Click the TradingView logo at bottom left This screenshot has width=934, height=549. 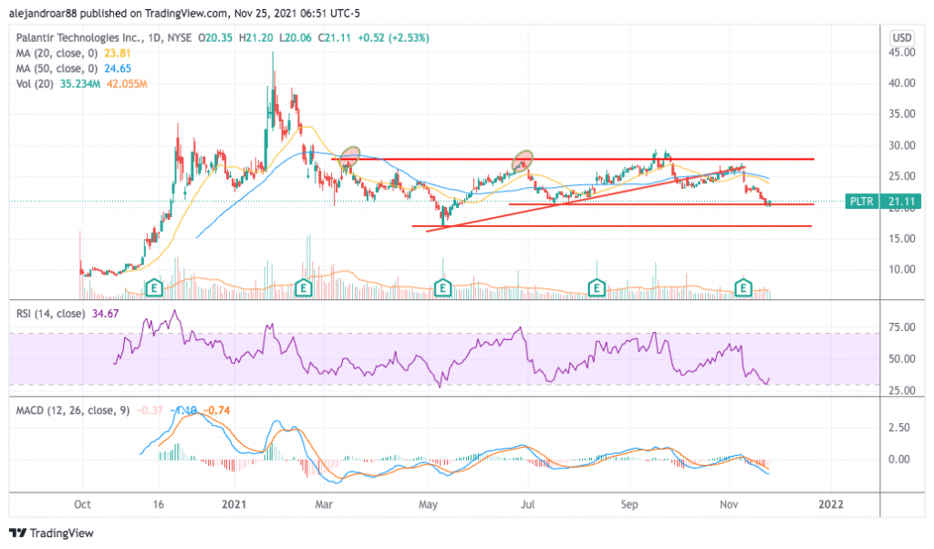51,533
